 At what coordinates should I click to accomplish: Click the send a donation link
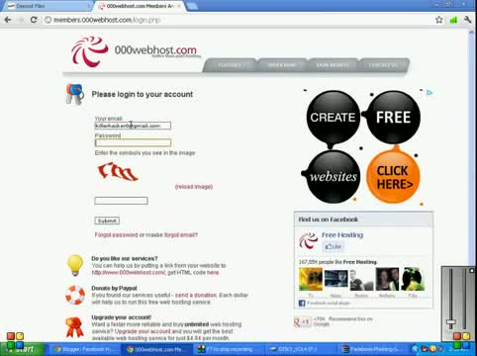pyautogui.click(x=196, y=295)
